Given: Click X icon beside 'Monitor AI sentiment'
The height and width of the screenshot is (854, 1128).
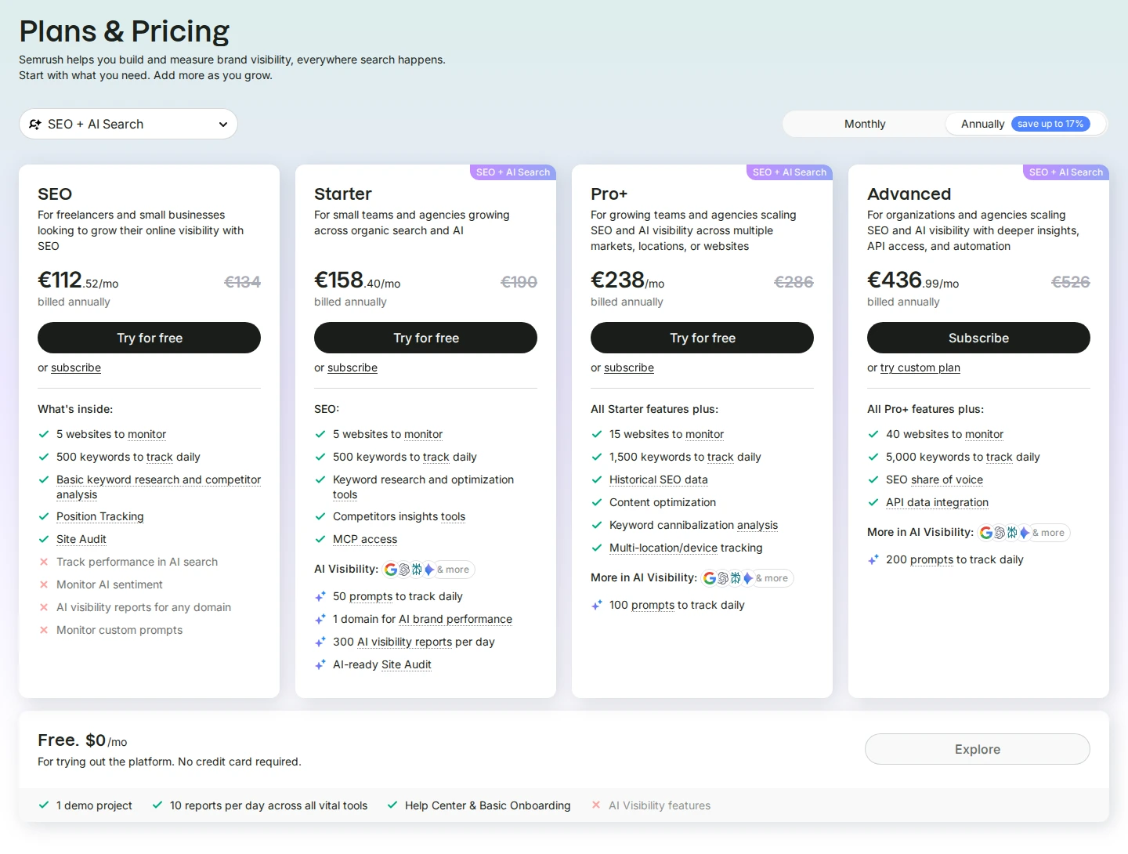Looking at the screenshot, I should coord(44,584).
